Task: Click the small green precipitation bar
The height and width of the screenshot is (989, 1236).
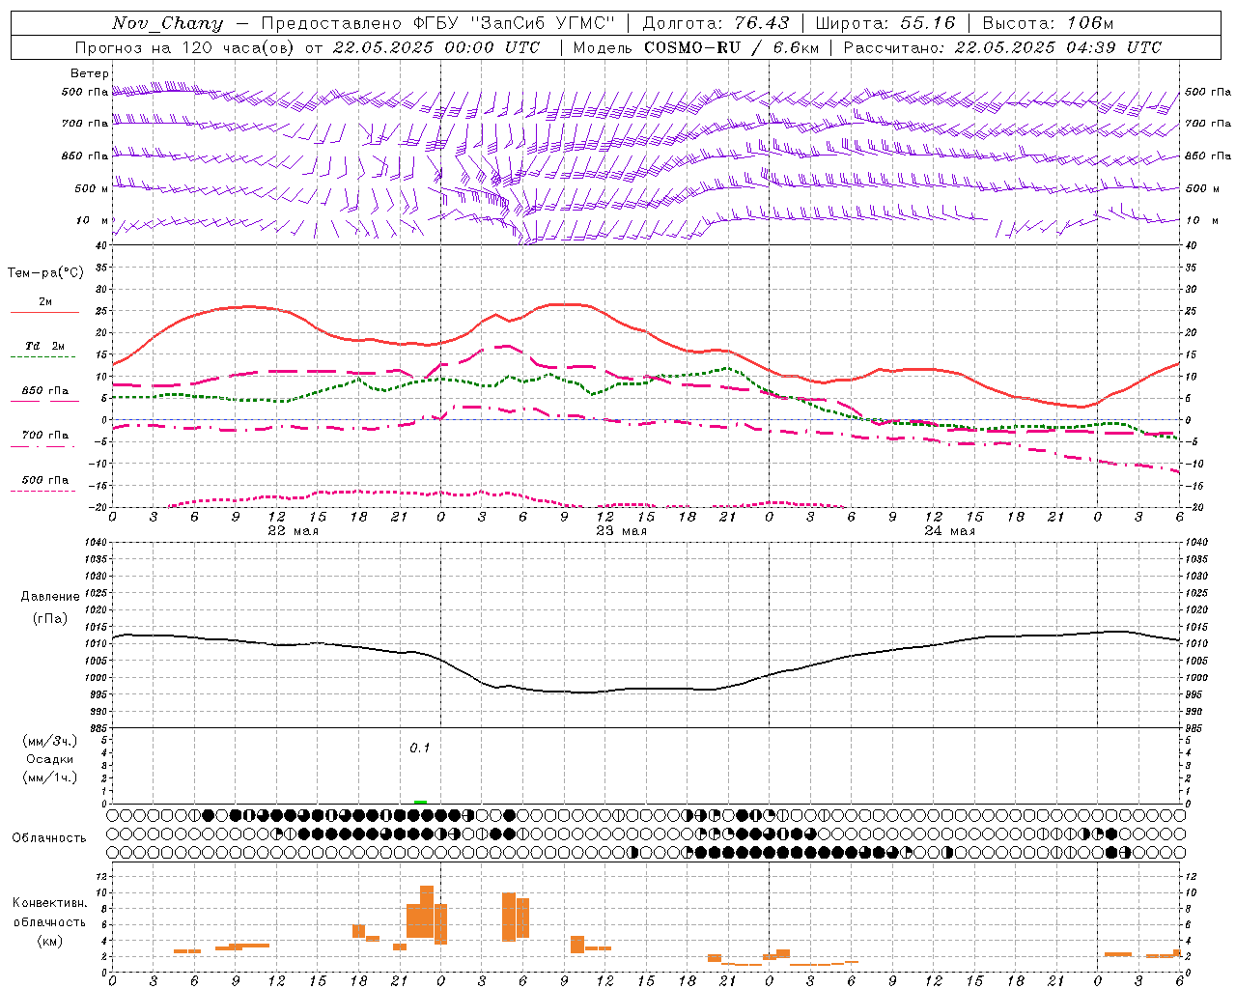Action: [x=420, y=802]
